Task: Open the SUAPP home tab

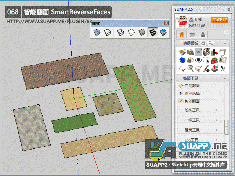Action: [x=181, y=34]
